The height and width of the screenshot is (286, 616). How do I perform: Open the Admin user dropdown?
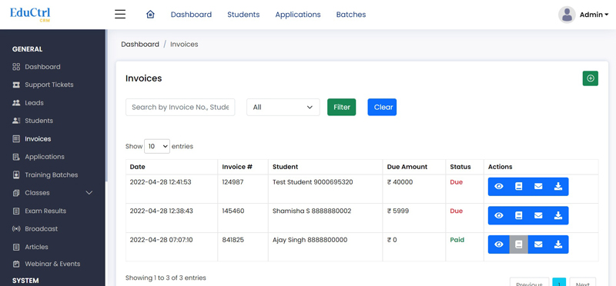click(583, 15)
